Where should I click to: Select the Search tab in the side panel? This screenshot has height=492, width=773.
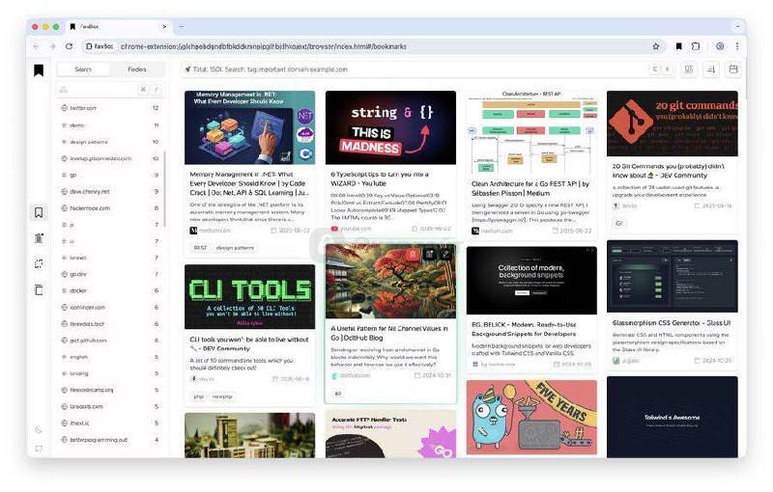[x=83, y=69]
